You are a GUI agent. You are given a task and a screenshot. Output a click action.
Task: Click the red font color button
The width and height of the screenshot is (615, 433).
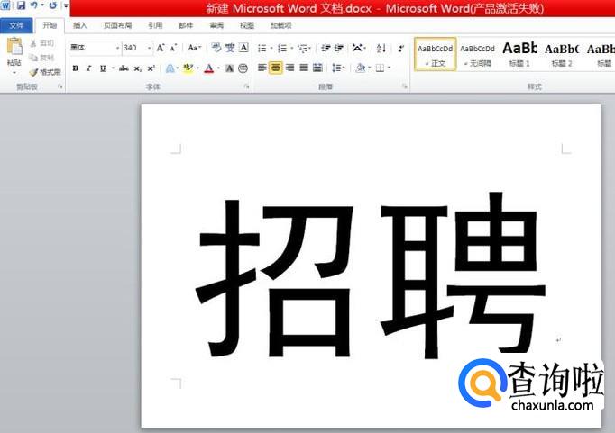click(x=208, y=68)
